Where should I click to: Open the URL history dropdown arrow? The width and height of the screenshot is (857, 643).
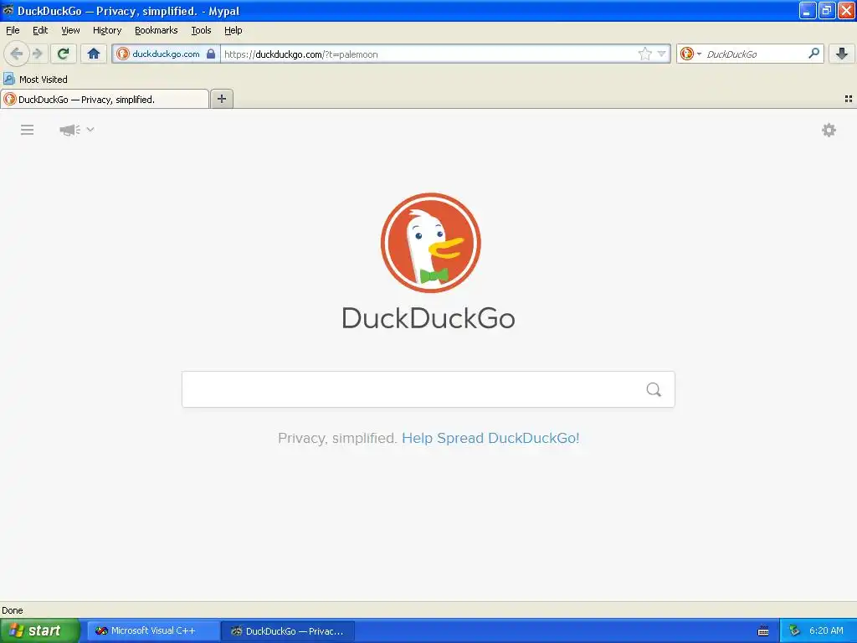coord(662,54)
